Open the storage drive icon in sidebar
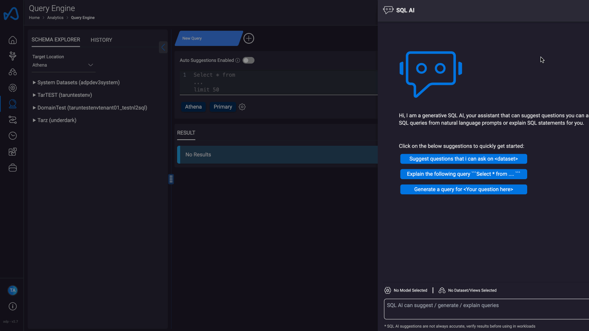This screenshot has height=331, width=589. coord(13,168)
